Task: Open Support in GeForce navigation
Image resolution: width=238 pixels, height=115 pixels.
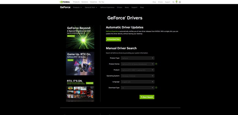Action: click(134, 7)
